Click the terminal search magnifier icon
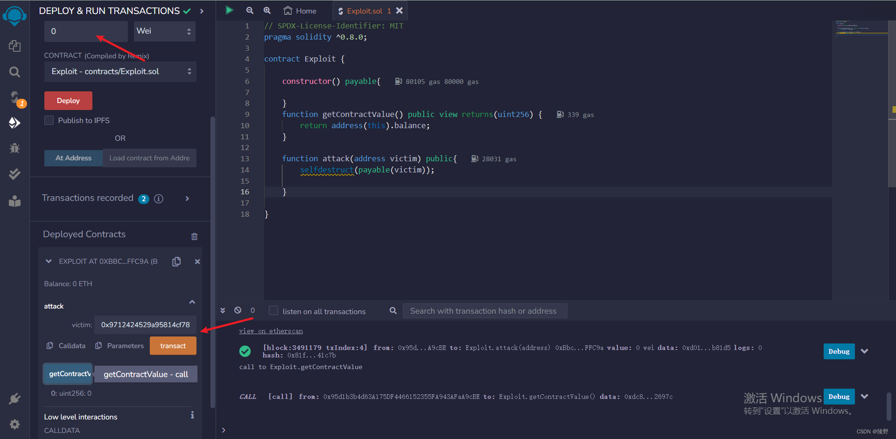The width and height of the screenshot is (896, 439). click(x=393, y=310)
